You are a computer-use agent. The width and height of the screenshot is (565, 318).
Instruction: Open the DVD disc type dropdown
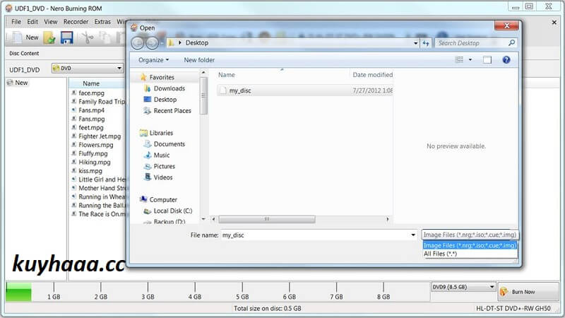(87, 68)
